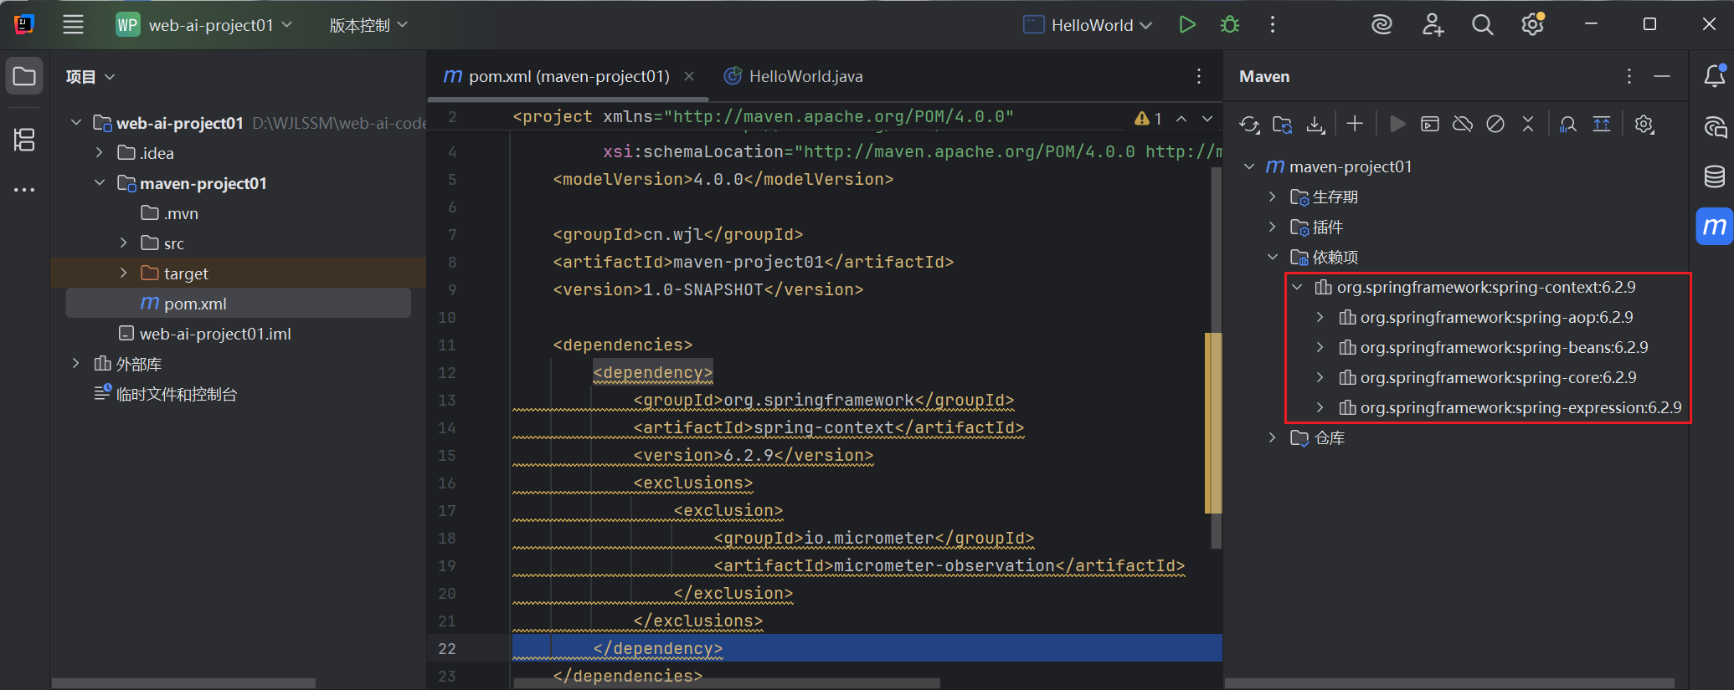The image size is (1734, 690).
Task: Expand the 生存期 node in Maven
Action: 1273,197
